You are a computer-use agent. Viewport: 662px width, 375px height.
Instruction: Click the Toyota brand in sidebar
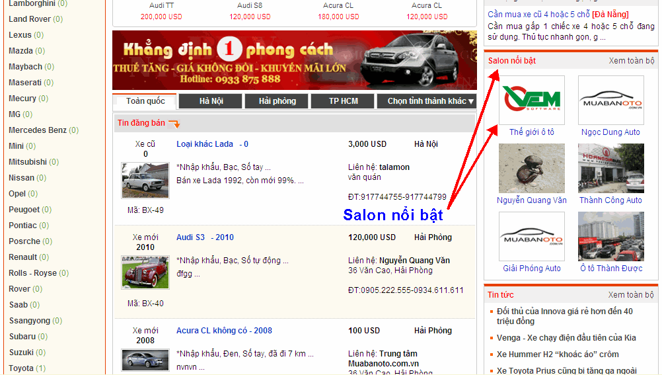[x=21, y=368]
